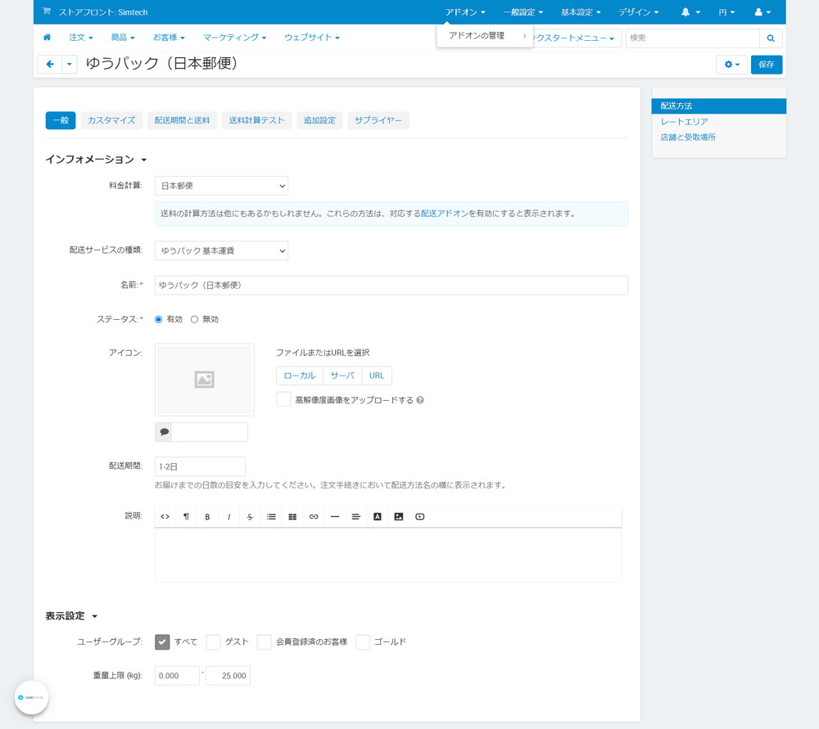Open the 配送サービスの種類 dropdown
Image resolution: width=819 pixels, height=729 pixels.
pos(221,250)
